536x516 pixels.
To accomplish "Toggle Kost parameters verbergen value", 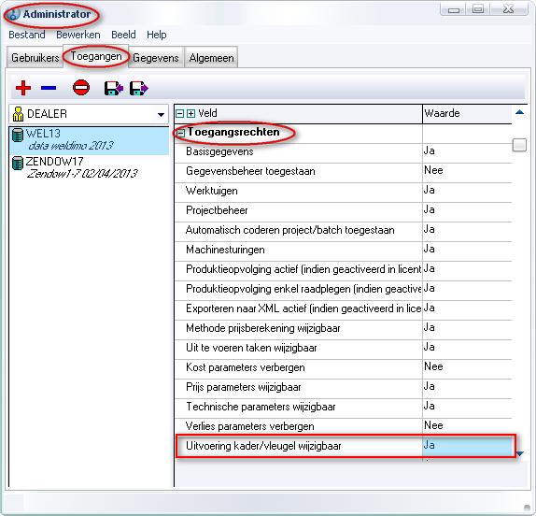I will coord(467,366).
